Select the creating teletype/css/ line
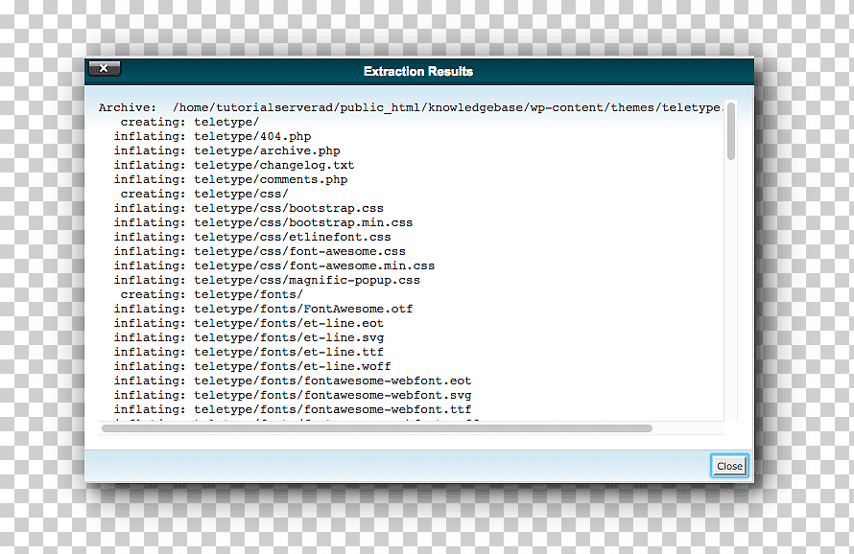 204,194
